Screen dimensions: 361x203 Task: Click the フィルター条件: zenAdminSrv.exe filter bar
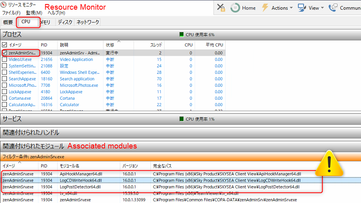(180, 157)
